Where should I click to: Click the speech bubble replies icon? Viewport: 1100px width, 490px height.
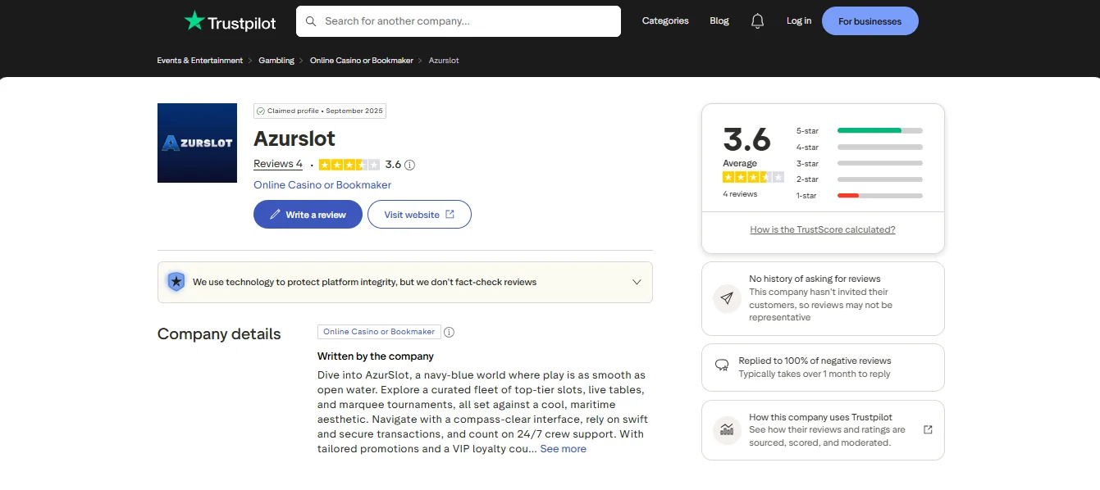pyautogui.click(x=722, y=365)
